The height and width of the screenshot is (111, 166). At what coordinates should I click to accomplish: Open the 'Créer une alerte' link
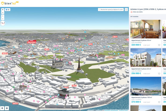138,12
